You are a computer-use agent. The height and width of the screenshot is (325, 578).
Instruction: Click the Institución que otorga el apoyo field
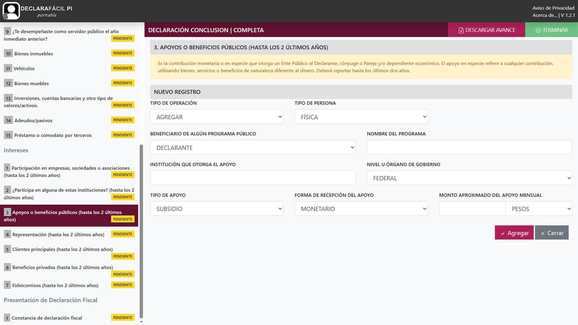tap(253, 178)
